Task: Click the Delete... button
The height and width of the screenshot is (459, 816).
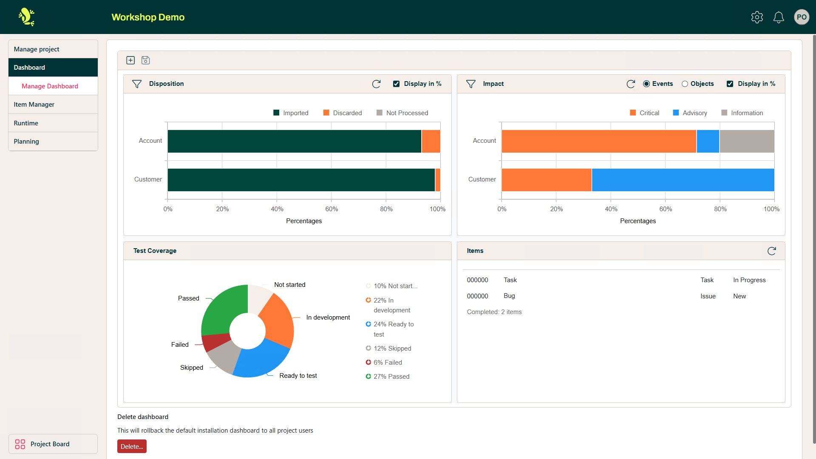Action: 132,446
